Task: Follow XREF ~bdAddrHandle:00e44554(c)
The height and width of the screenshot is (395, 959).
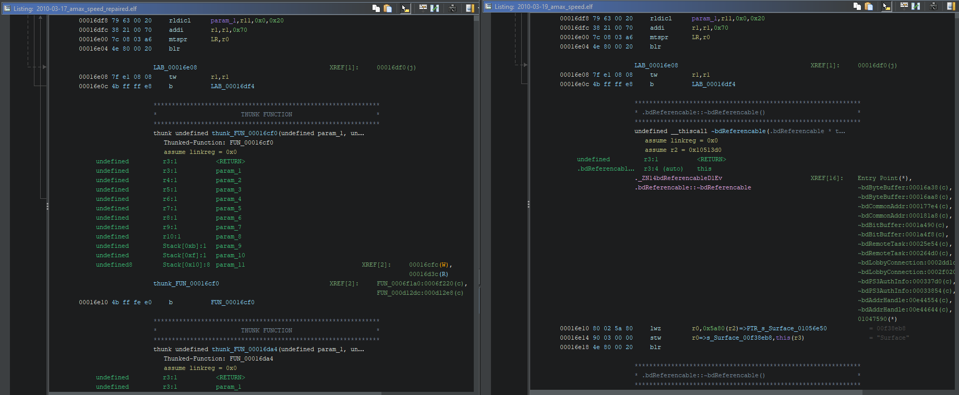Action: pos(904,301)
